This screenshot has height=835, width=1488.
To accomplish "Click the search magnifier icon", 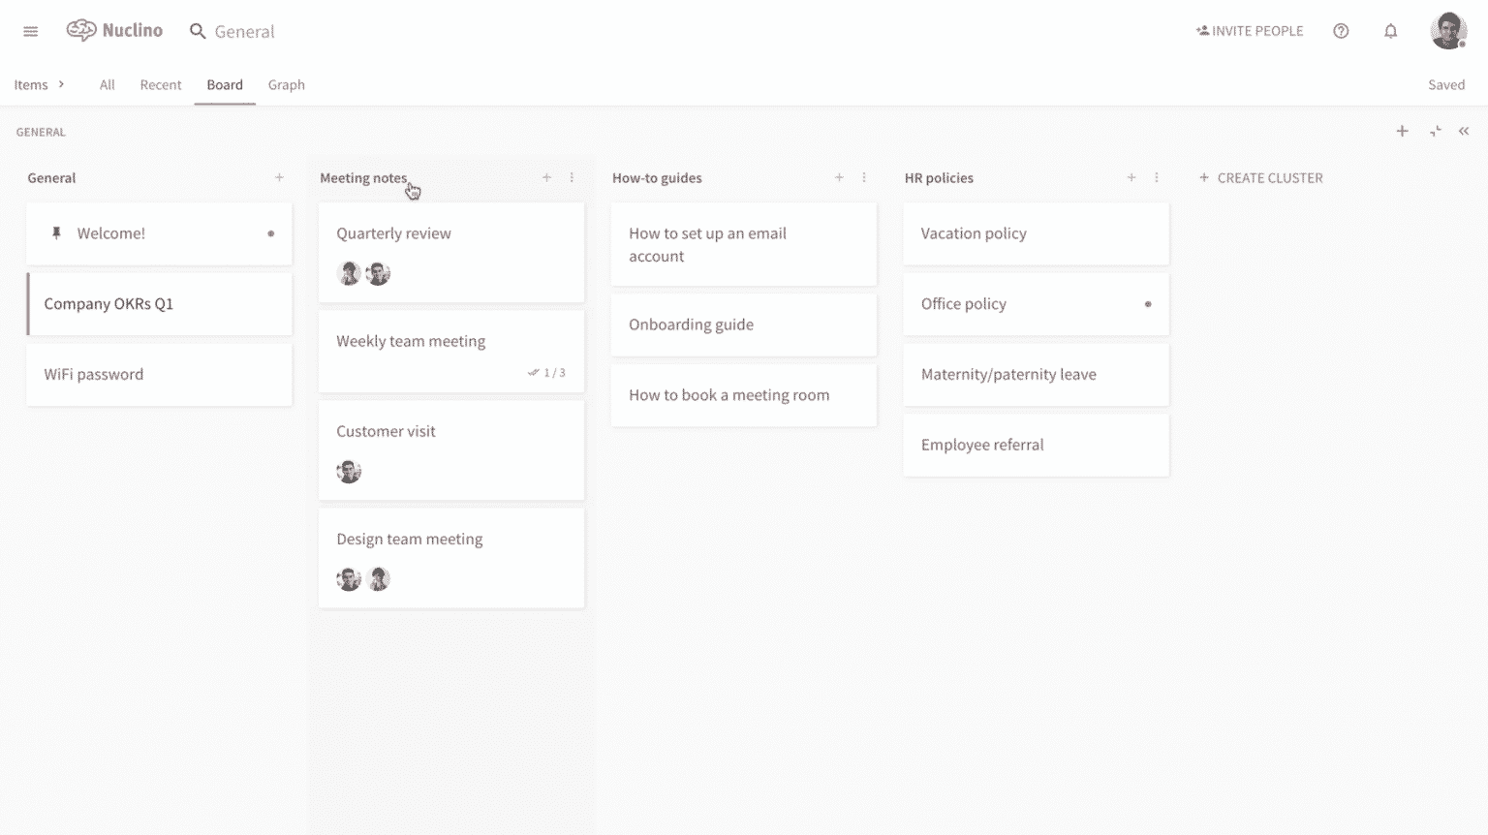I will tap(198, 31).
